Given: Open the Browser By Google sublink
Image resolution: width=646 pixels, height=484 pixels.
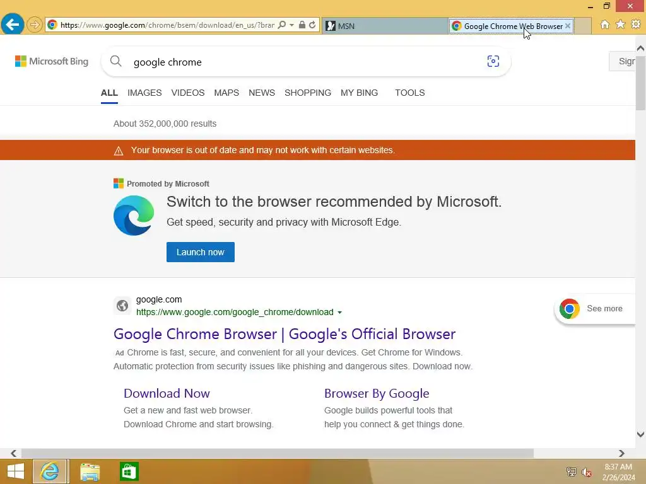Looking at the screenshot, I should pos(377,393).
